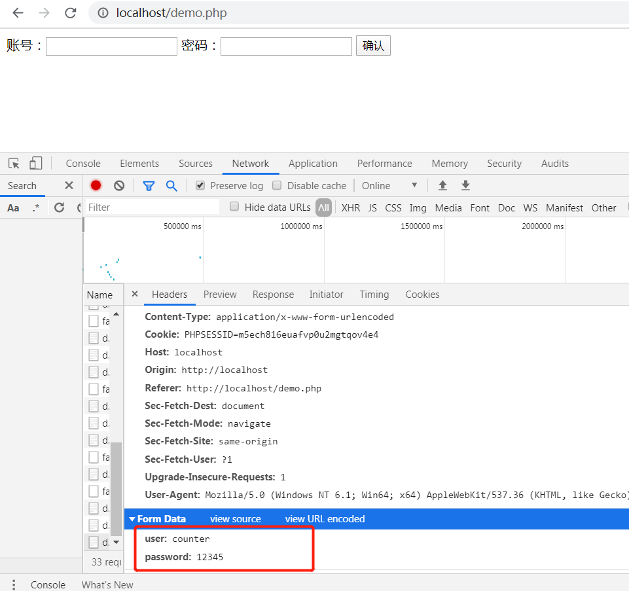Focus the network Filter text box
Viewport: 629px width, 591px height.
pos(153,207)
